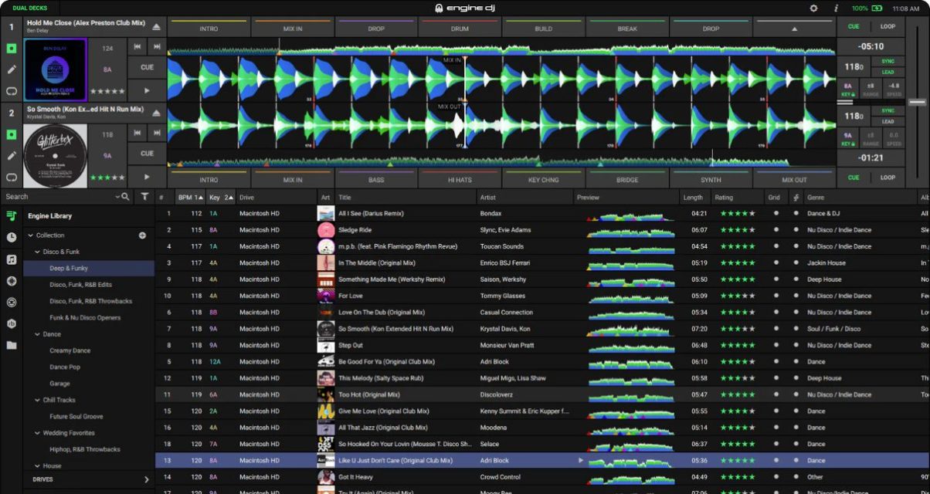Viewport: 930px width, 494px height.
Task: Activate LEAD on deck 2
Action: 887,121
